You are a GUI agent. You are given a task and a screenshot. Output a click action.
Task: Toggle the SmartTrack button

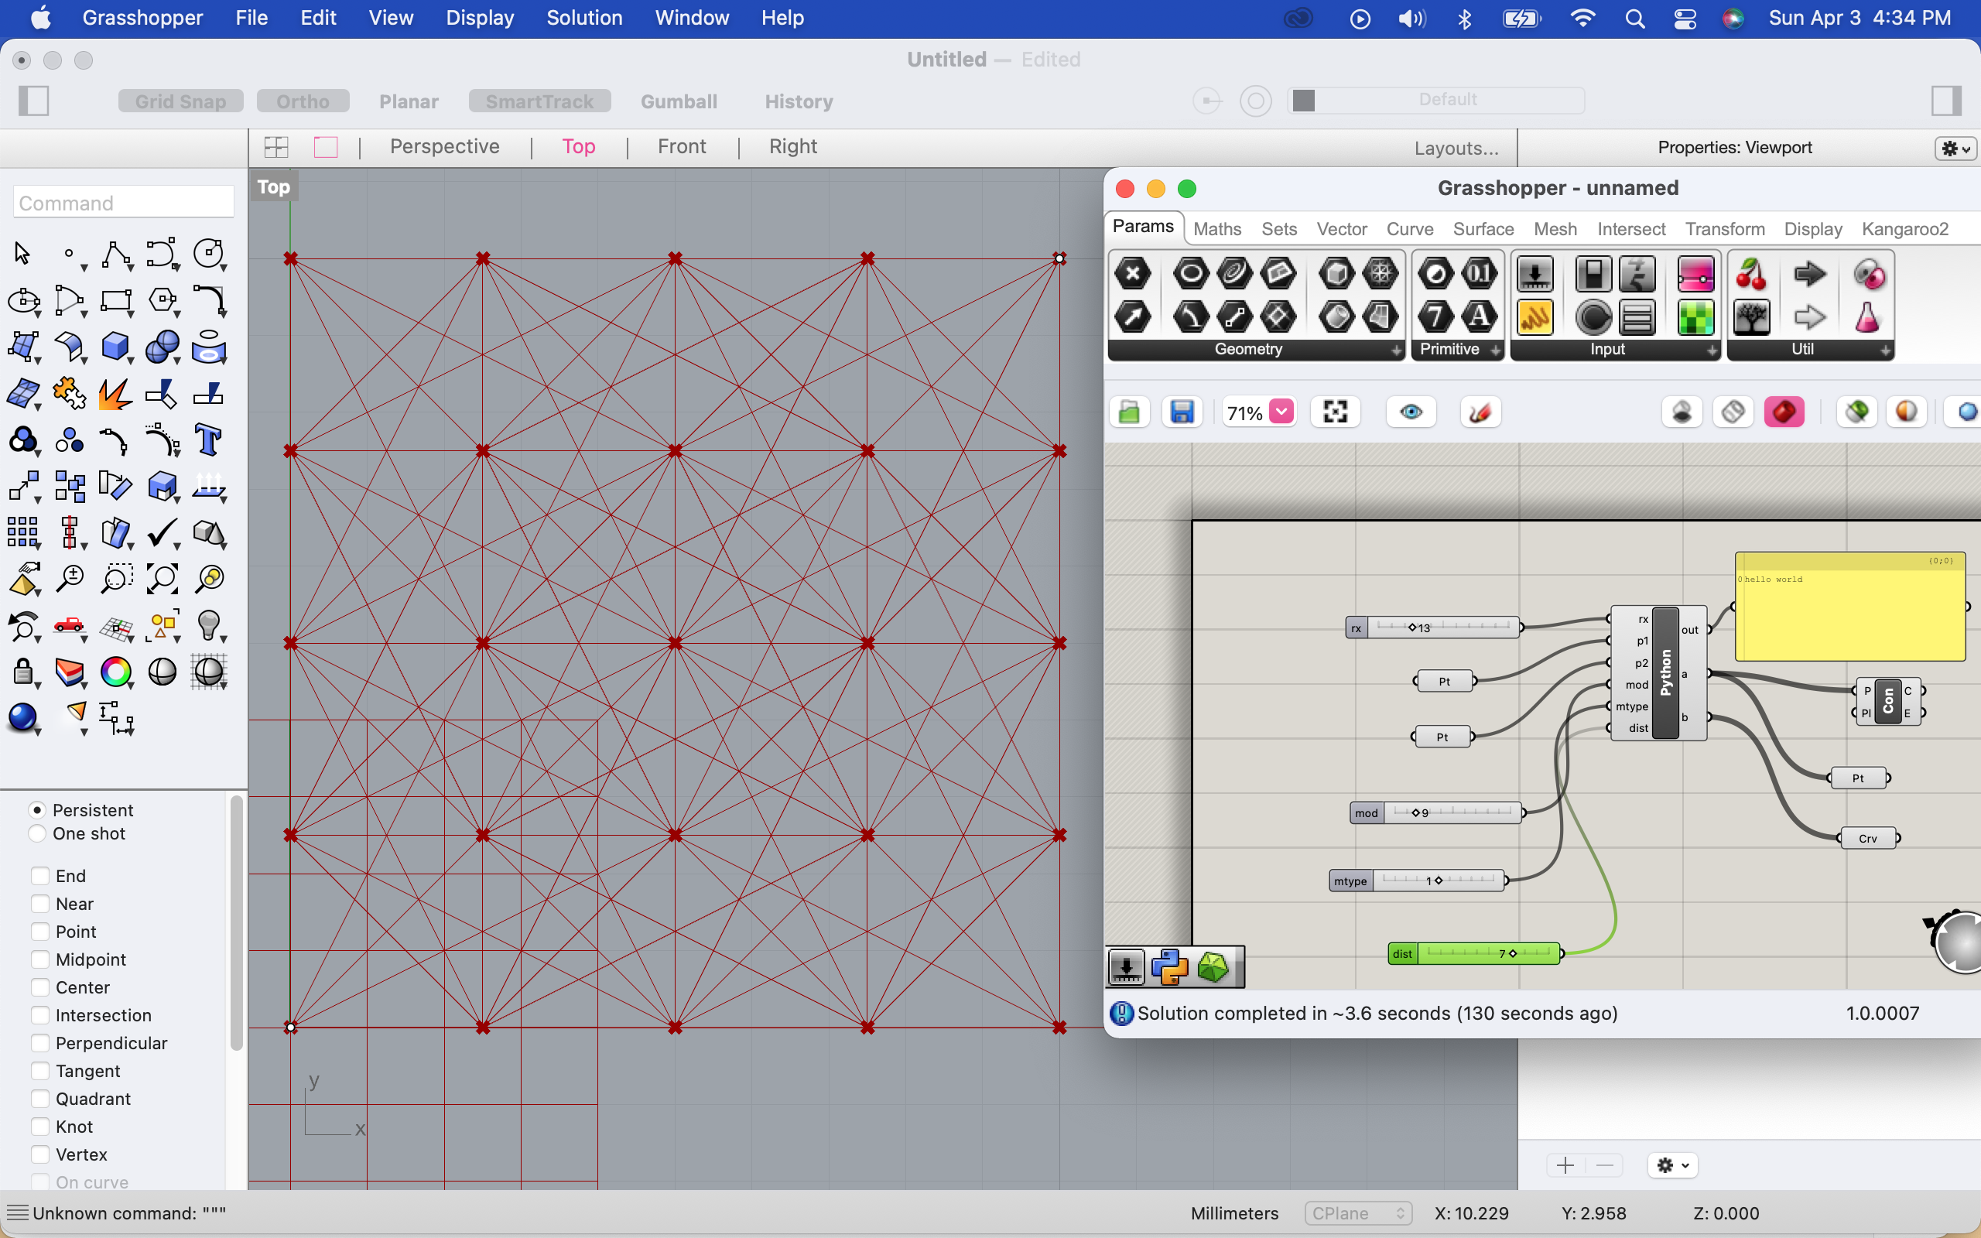[x=539, y=101]
